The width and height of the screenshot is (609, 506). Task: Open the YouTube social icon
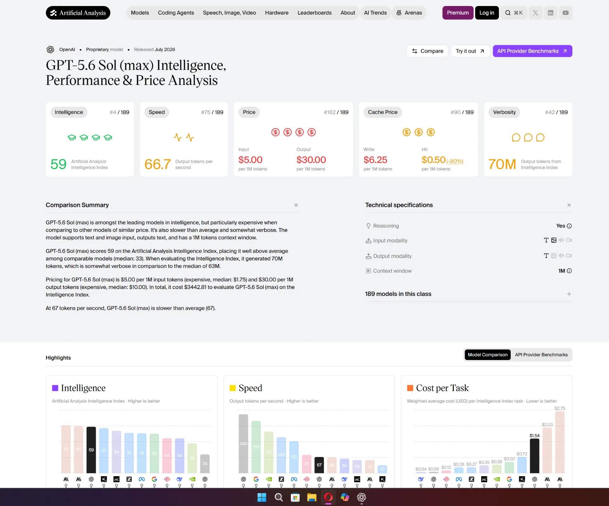[x=566, y=13]
